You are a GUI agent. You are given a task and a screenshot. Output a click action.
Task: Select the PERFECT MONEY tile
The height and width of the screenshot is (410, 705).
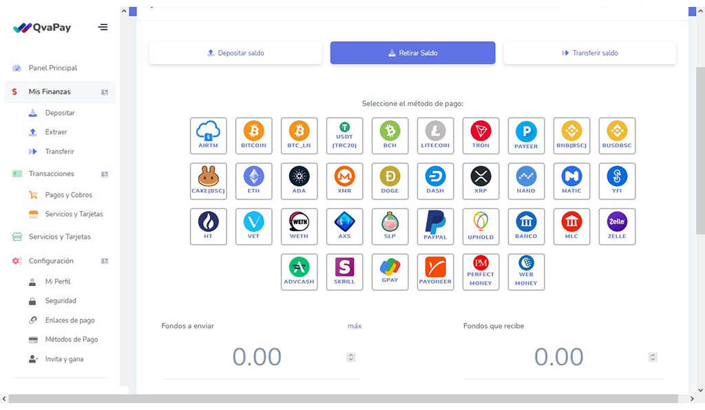tap(481, 272)
